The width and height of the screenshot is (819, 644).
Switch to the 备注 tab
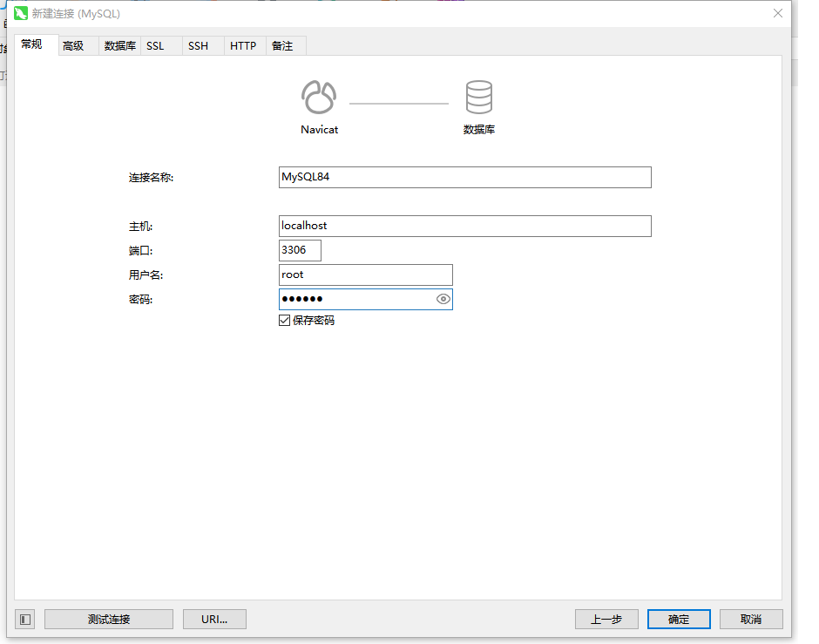pyautogui.click(x=282, y=46)
